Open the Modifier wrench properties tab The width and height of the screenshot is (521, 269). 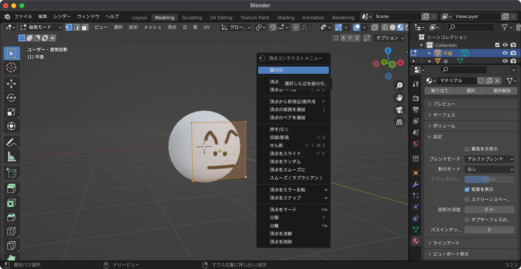[416, 184]
